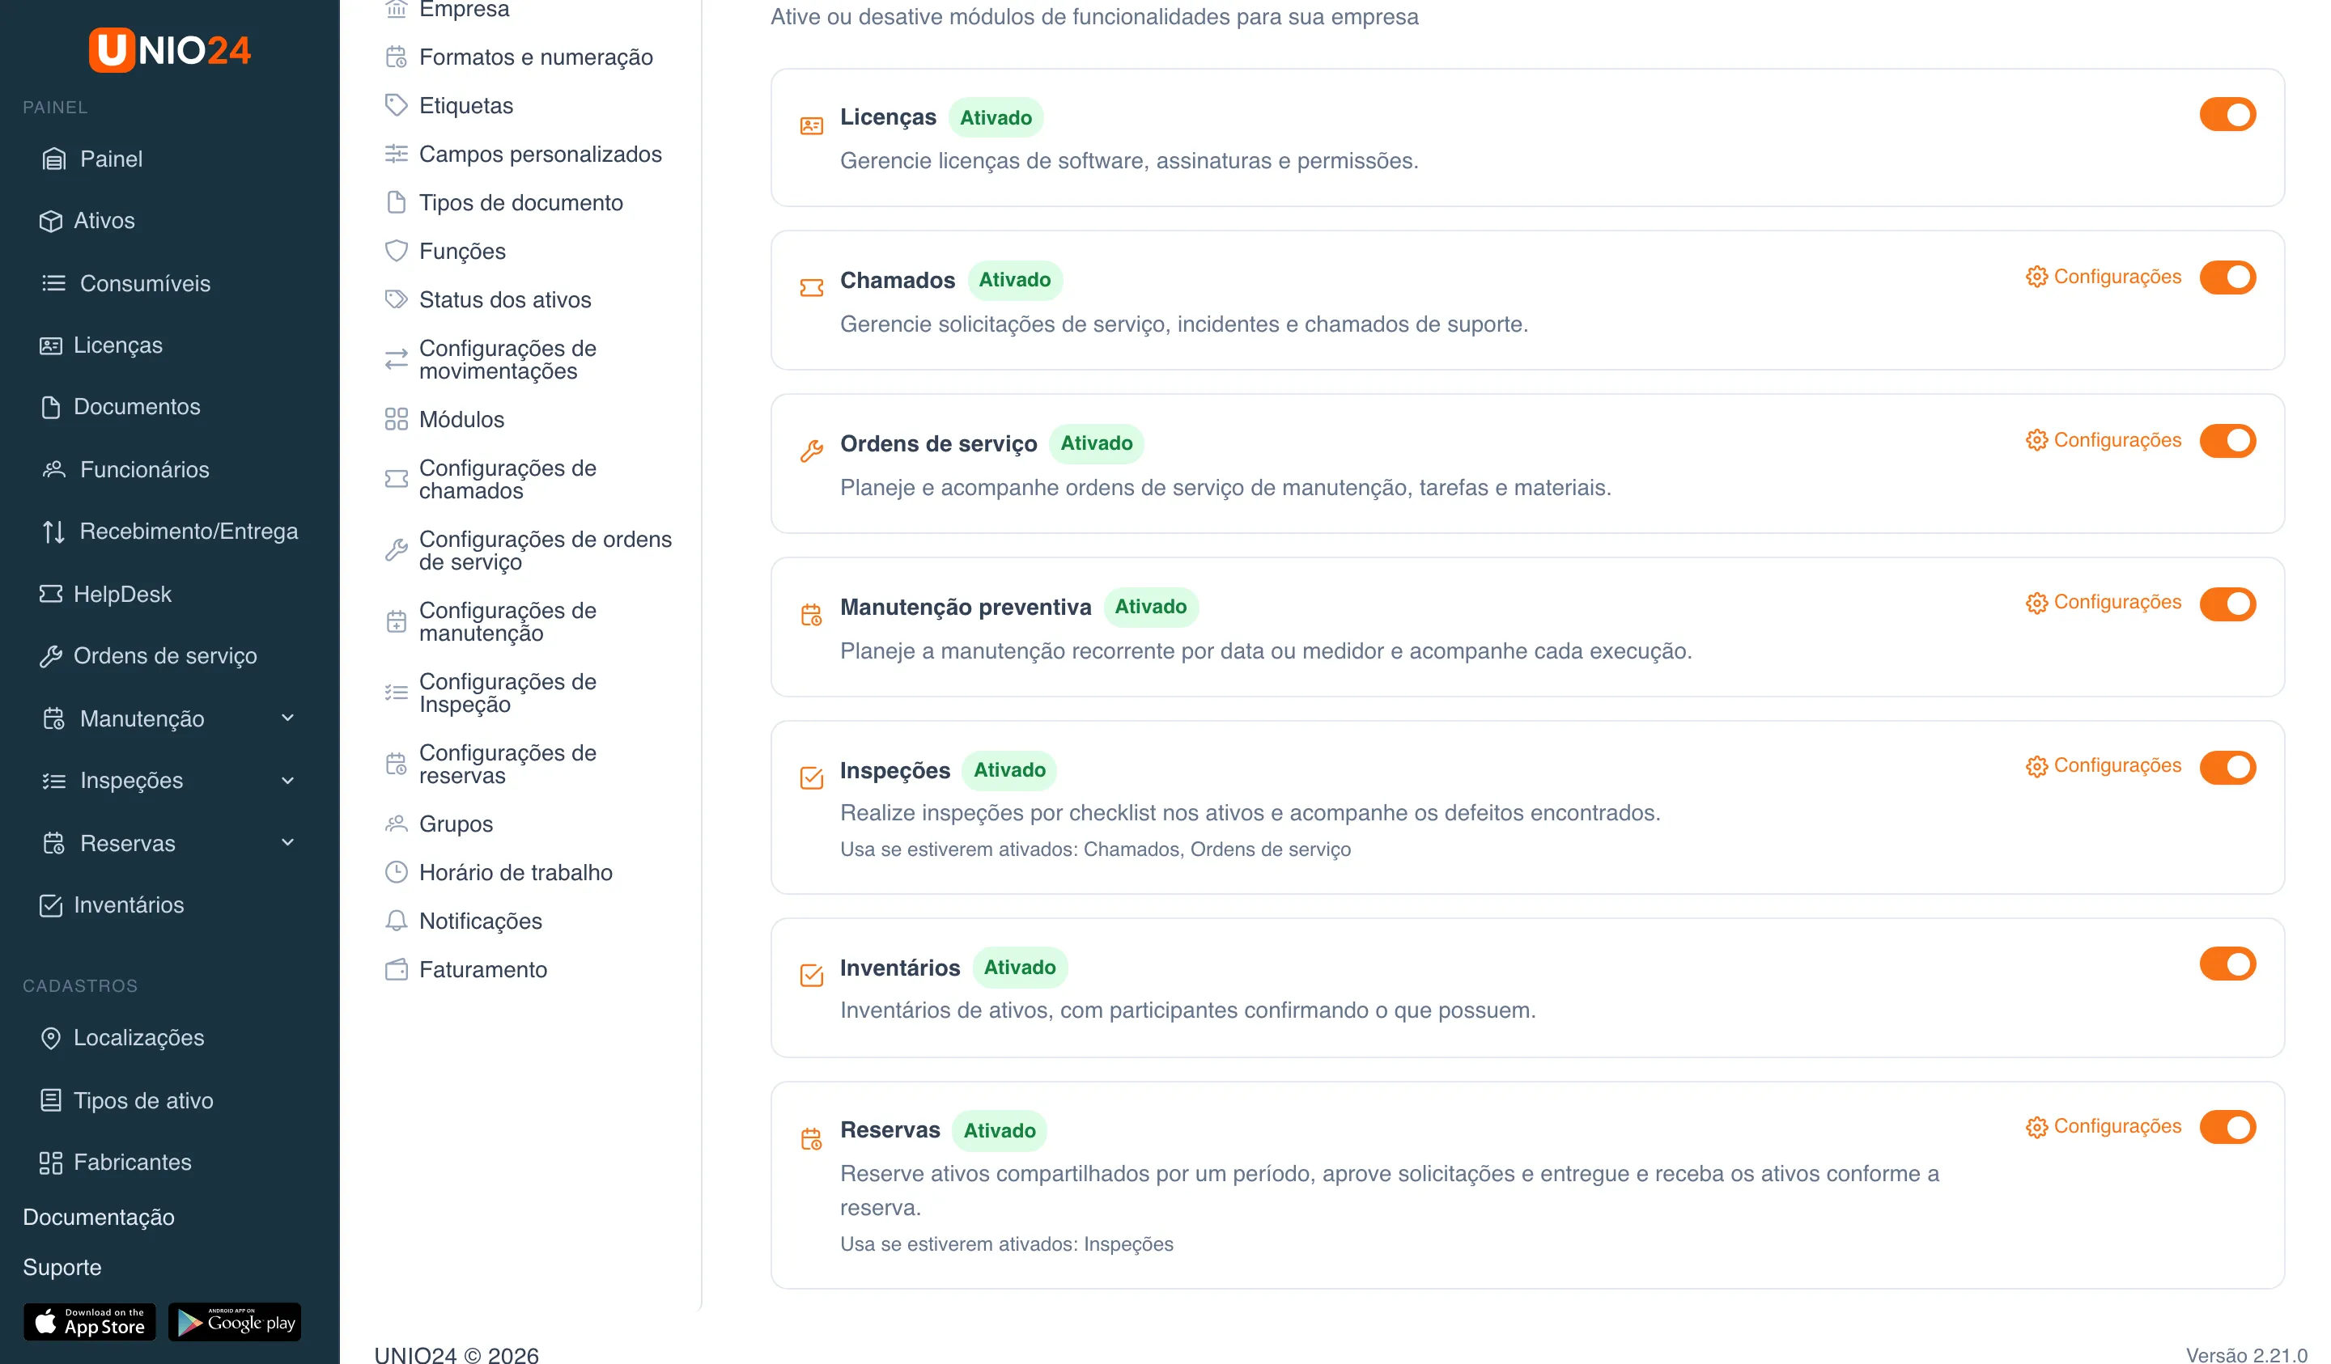
Task: Open Configurações link on the Reservas card
Action: click(2103, 1126)
